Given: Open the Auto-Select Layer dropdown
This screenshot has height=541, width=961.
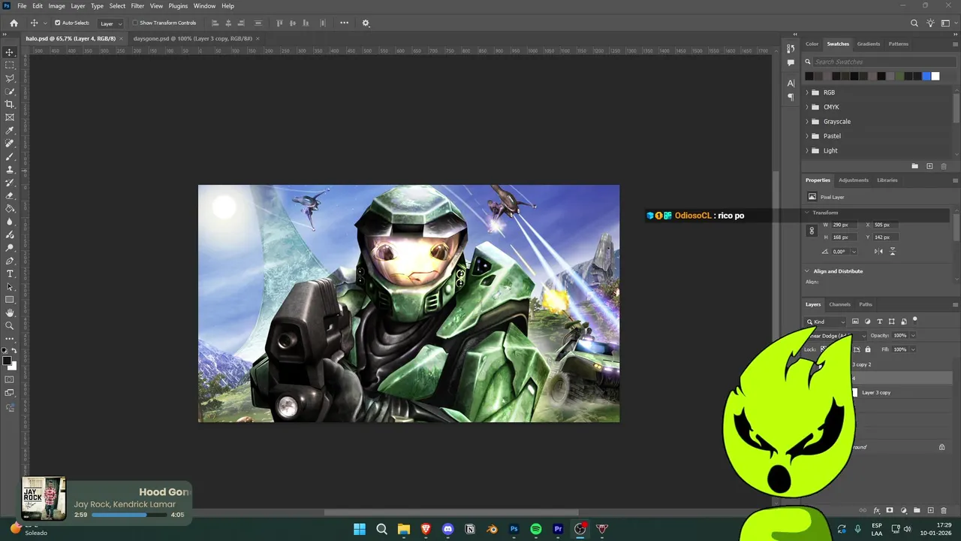Looking at the screenshot, I should coord(110,23).
